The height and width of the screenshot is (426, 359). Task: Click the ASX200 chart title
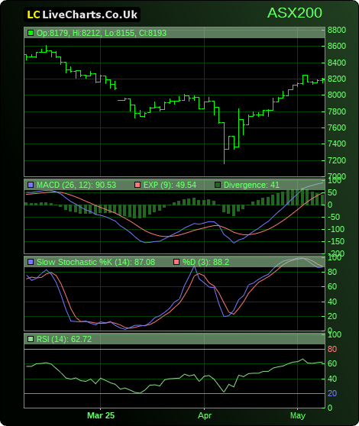(x=295, y=13)
